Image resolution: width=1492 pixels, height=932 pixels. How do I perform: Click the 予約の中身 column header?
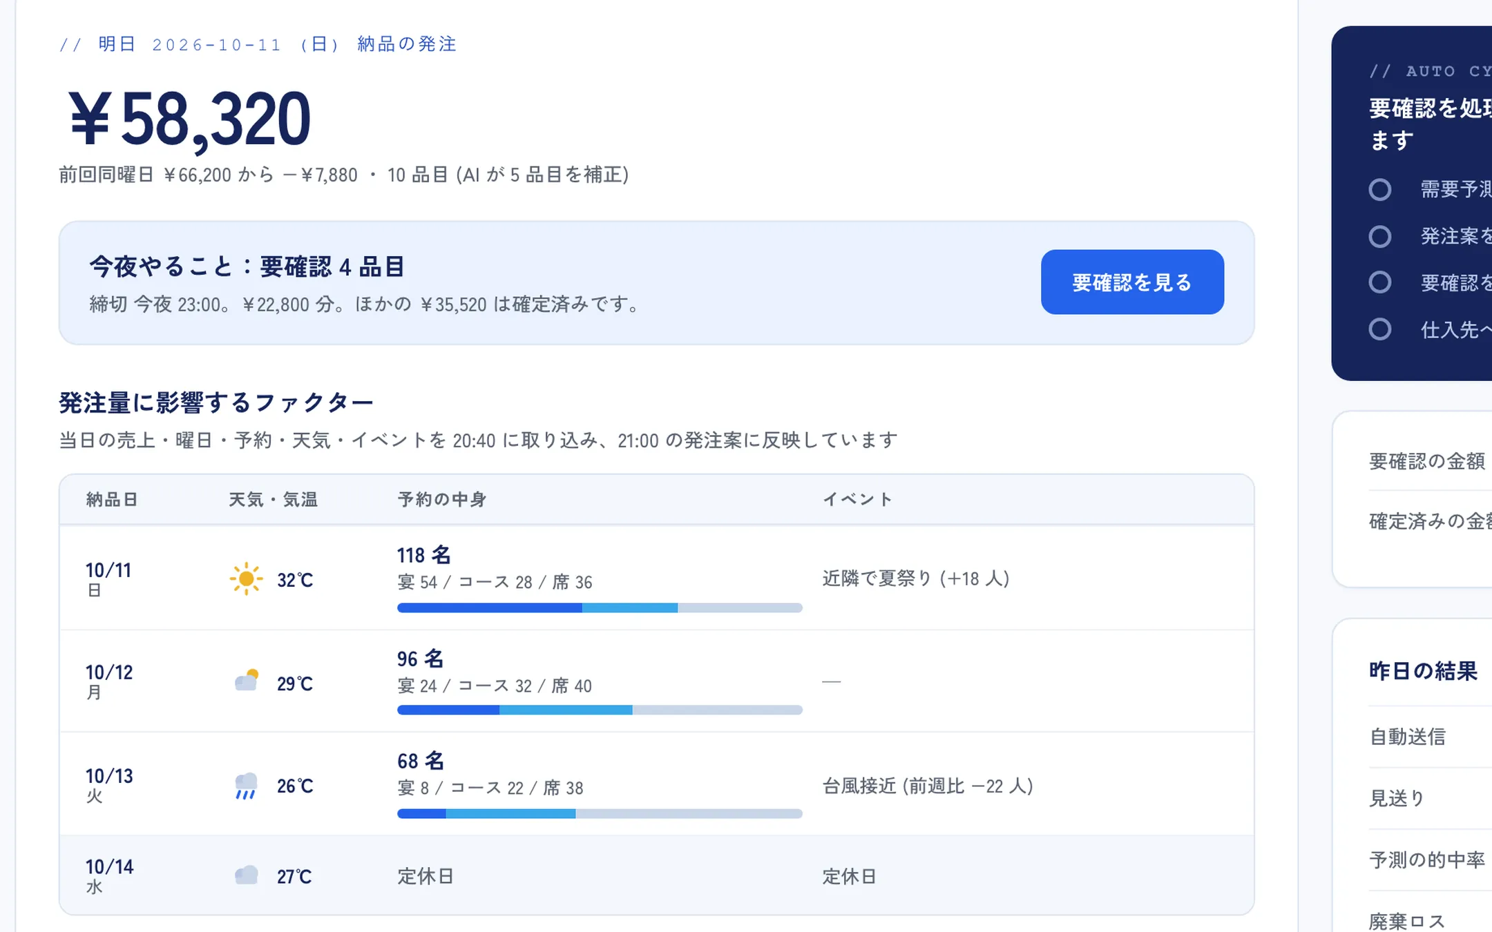point(442,499)
